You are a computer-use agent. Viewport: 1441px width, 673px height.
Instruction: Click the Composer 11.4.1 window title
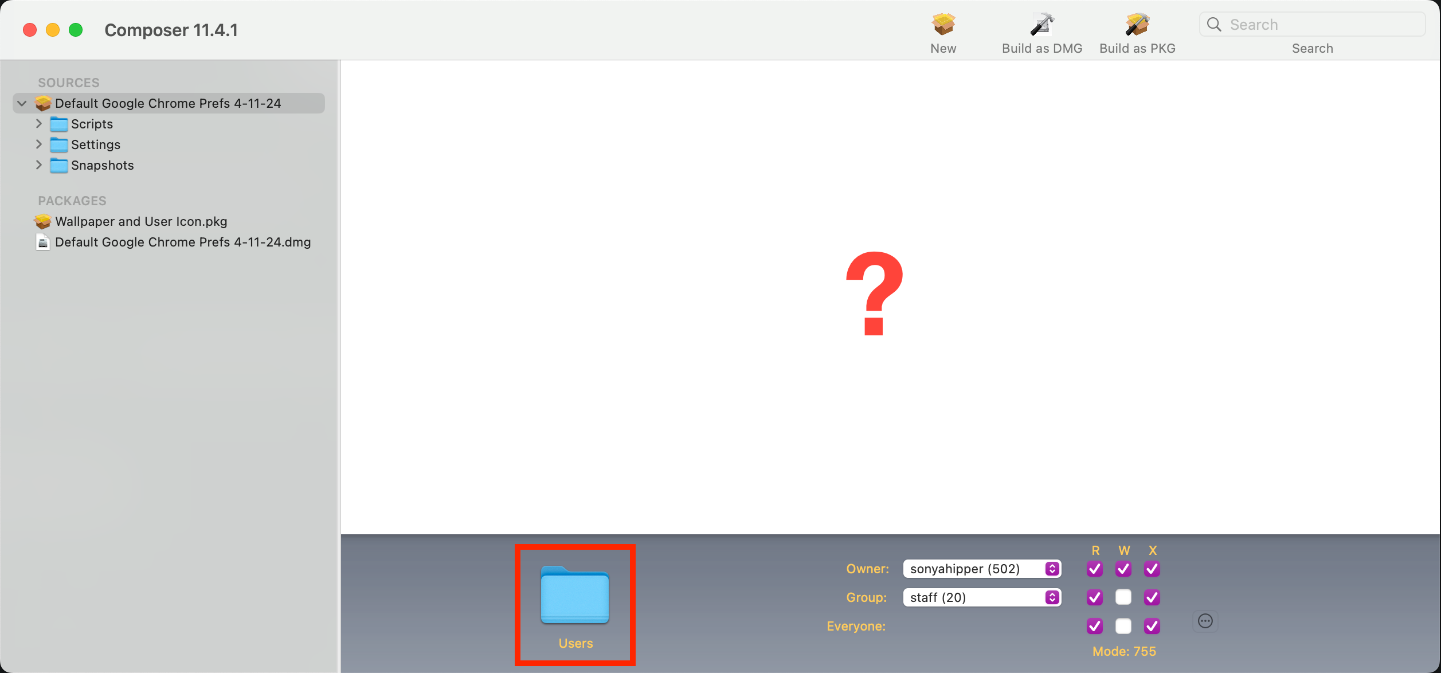tap(171, 30)
